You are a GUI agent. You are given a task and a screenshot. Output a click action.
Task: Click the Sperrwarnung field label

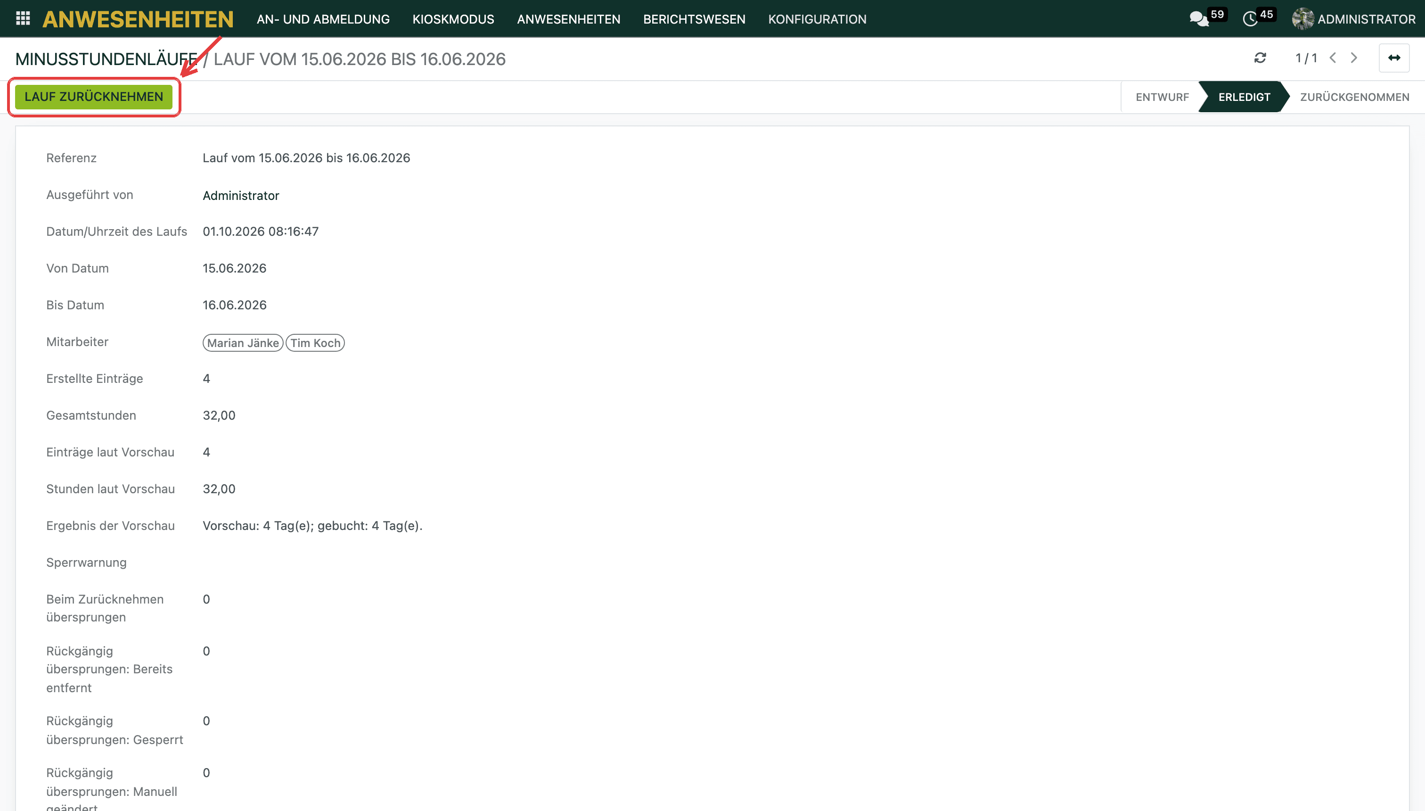[x=86, y=562]
